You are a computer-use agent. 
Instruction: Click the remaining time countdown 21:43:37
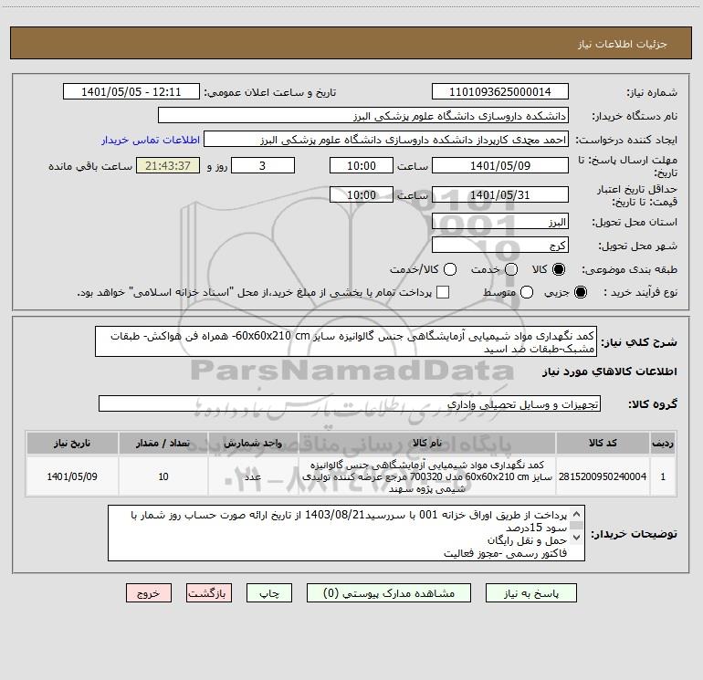click(x=168, y=165)
